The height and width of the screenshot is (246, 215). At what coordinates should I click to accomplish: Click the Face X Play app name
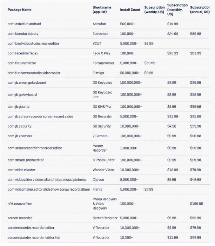click(x=102, y=53)
